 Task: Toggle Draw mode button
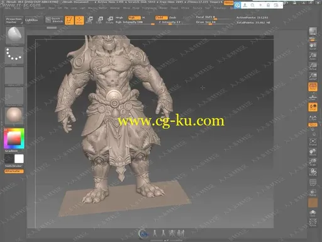point(79,20)
